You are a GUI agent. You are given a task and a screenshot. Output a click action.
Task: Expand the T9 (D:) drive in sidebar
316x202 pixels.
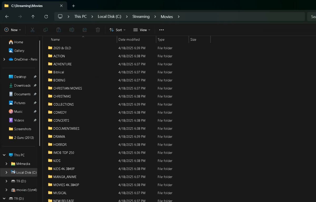[6, 181]
